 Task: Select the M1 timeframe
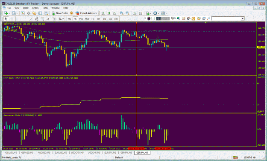click(69, 19)
